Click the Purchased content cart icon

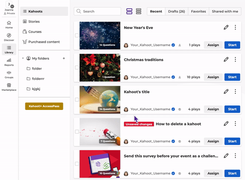24,42
